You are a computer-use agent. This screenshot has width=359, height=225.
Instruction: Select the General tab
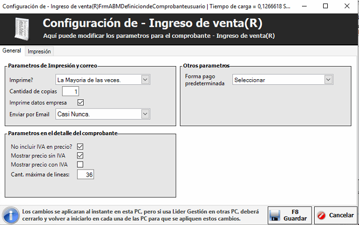pyautogui.click(x=12, y=51)
